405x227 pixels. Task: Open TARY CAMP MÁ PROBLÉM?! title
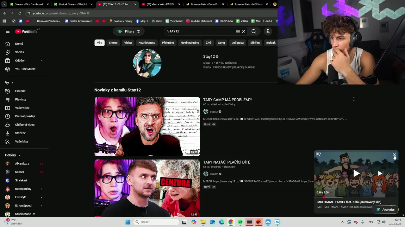coord(227,100)
